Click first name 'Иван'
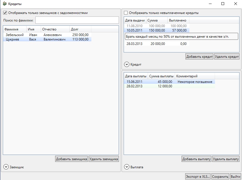This screenshot has width=242, height=180. click(x=33, y=35)
